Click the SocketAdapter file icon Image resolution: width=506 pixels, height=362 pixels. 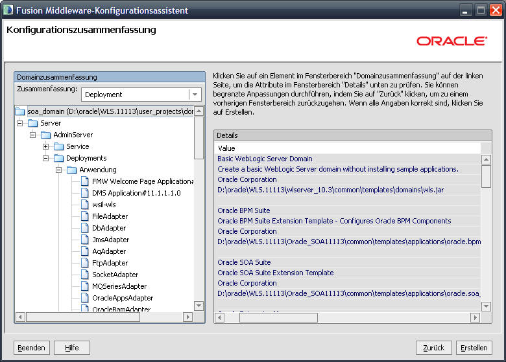[85, 275]
